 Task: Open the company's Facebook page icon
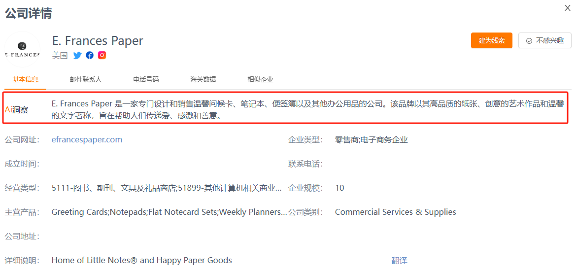(x=90, y=56)
